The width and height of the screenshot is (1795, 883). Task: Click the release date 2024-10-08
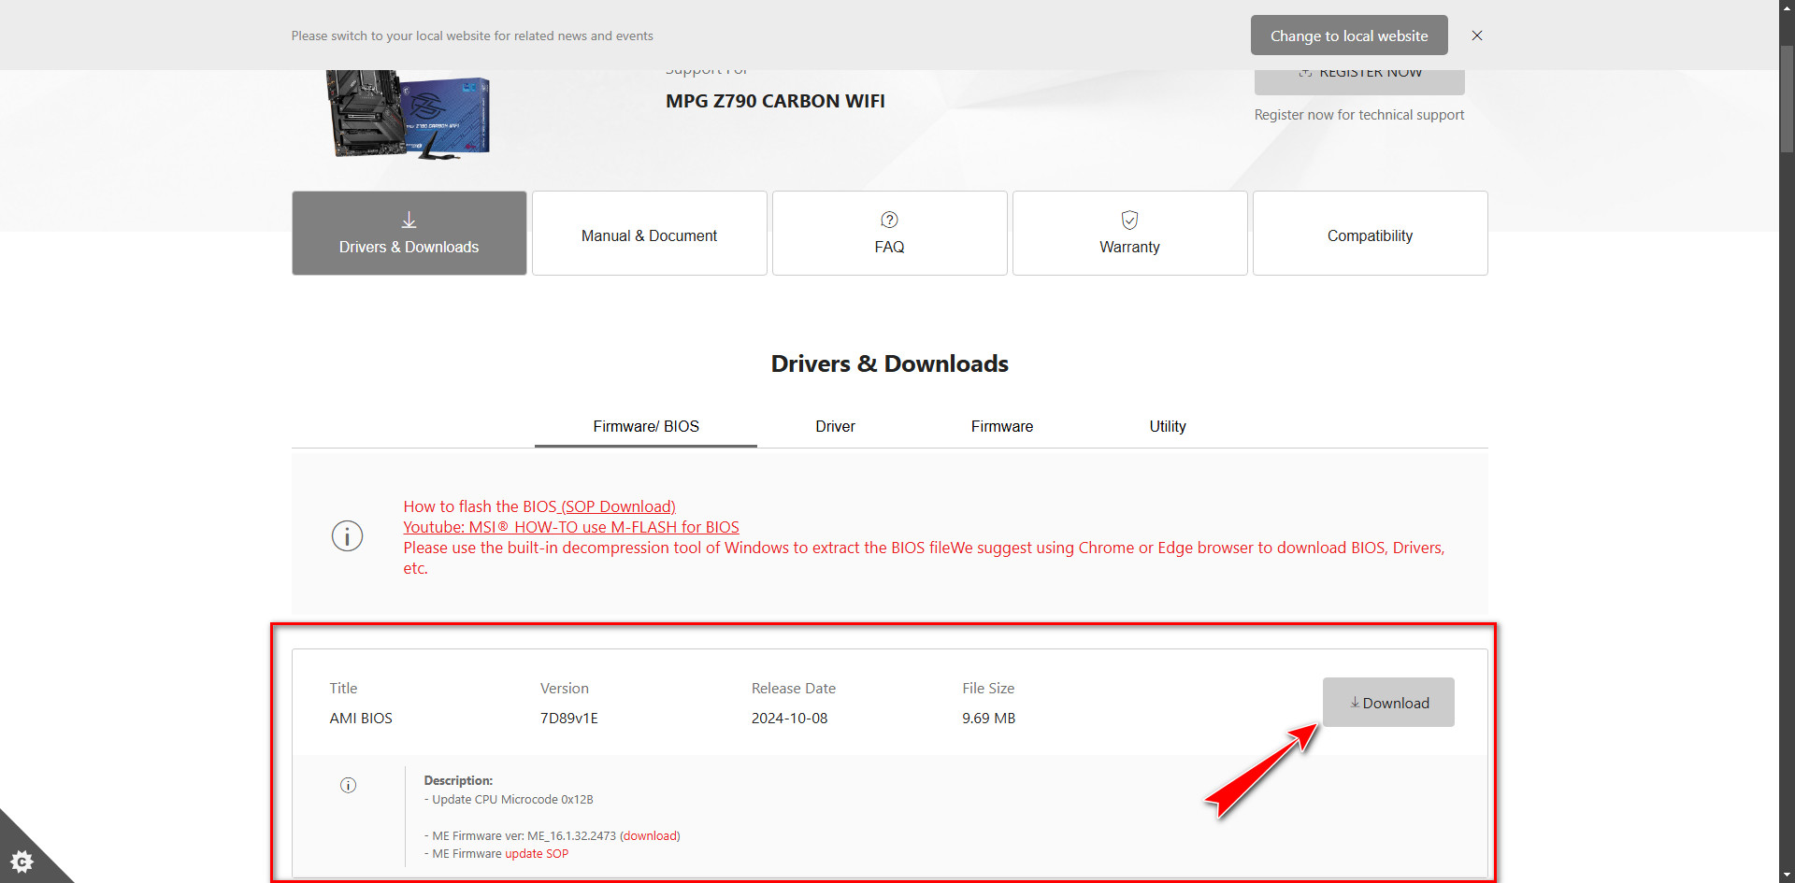[x=790, y=719]
